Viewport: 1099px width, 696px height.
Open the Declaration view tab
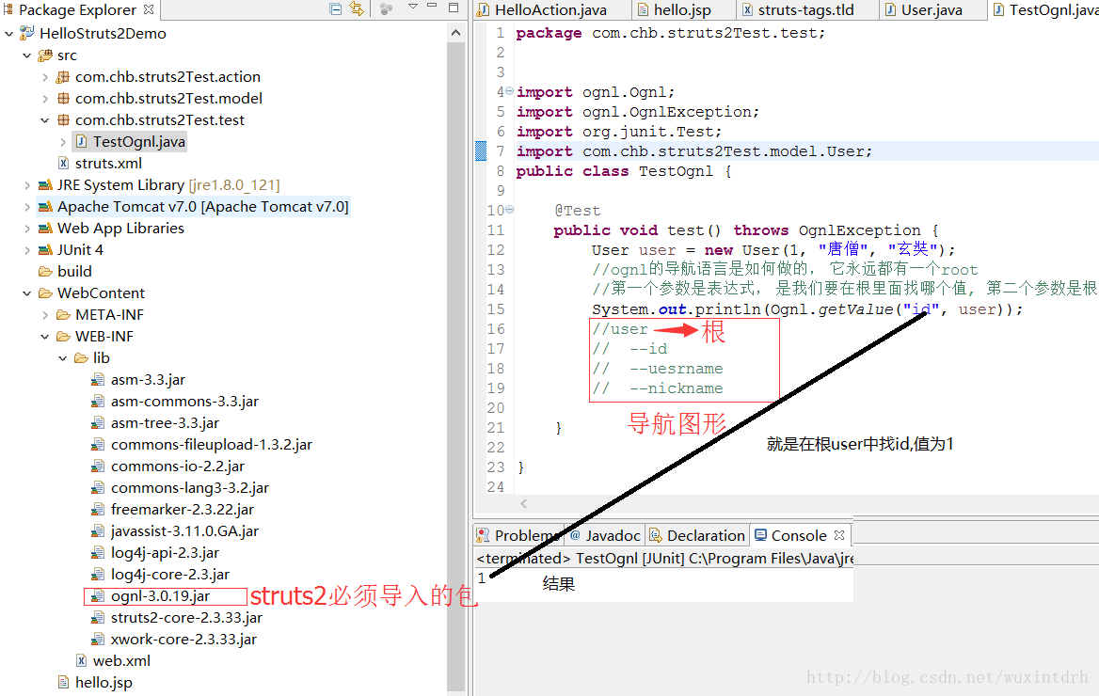pos(697,535)
